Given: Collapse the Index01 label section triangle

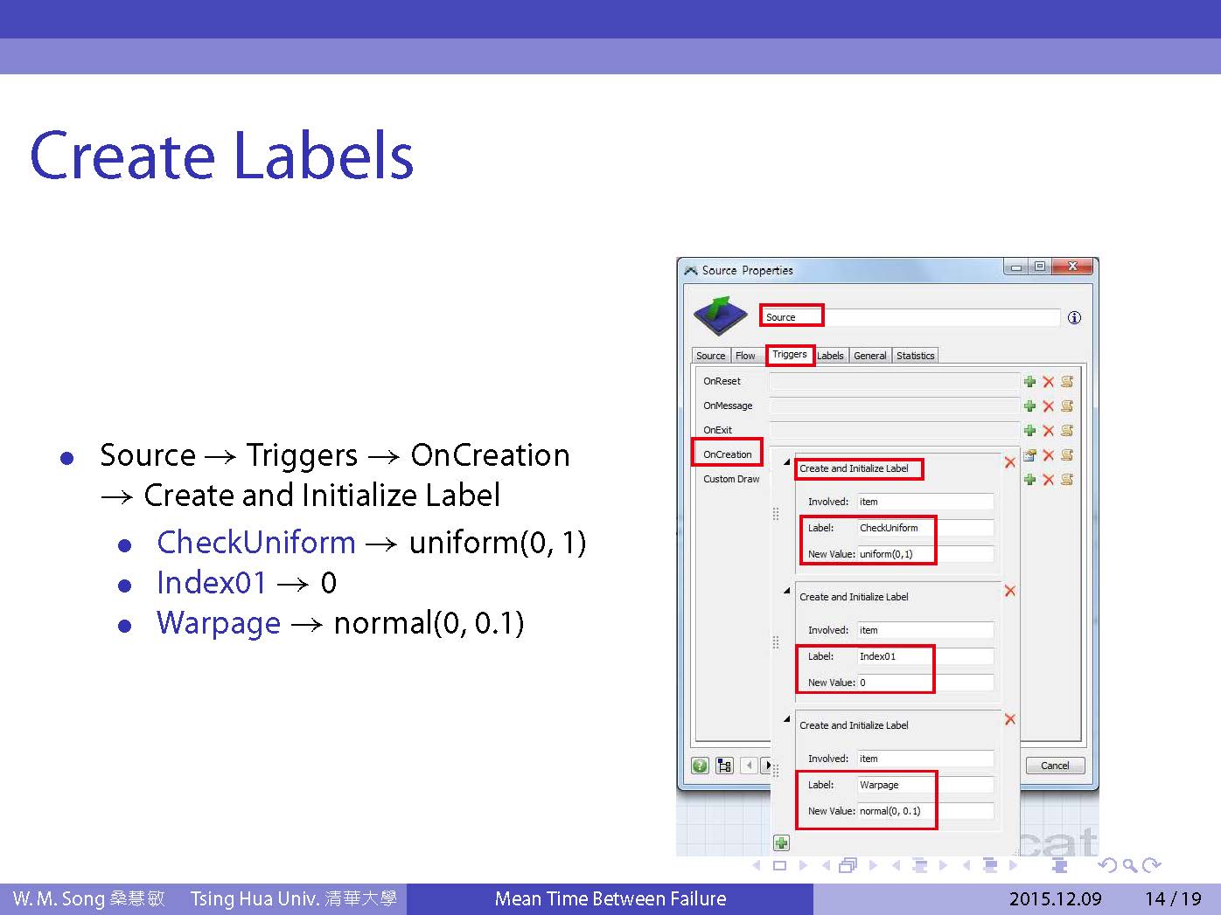Looking at the screenshot, I should pyautogui.click(x=787, y=591).
